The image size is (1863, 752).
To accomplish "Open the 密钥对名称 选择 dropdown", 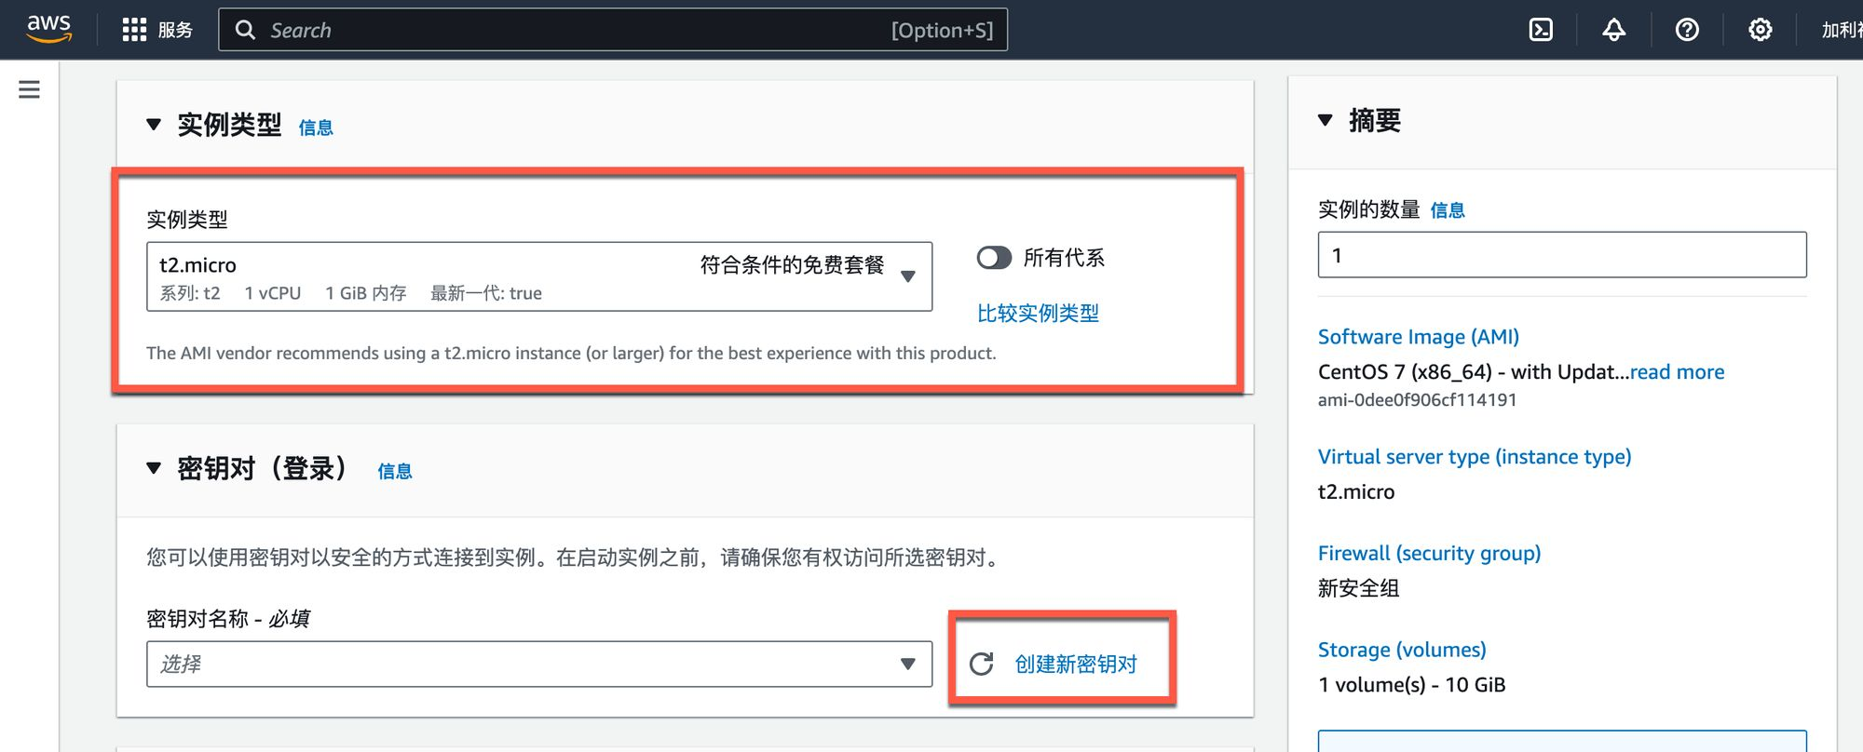I will pos(539,664).
